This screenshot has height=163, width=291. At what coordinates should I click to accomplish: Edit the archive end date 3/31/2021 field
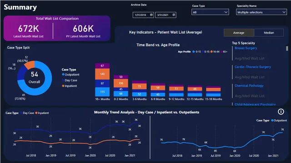(x=166, y=15)
